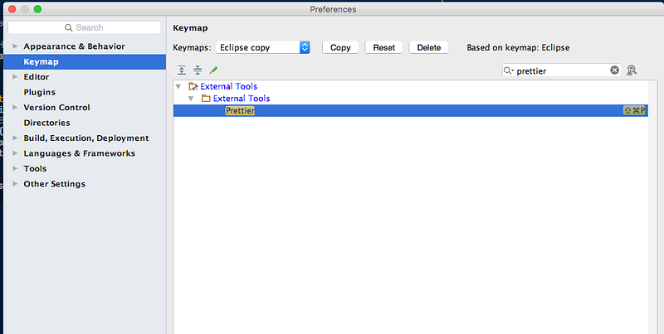This screenshot has height=334, width=664.
Task: Select the Editor category label
Action: pos(37,76)
